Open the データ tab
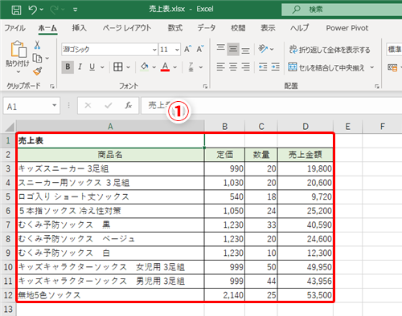The height and width of the screenshot is (316, 402). pos(207,28)
